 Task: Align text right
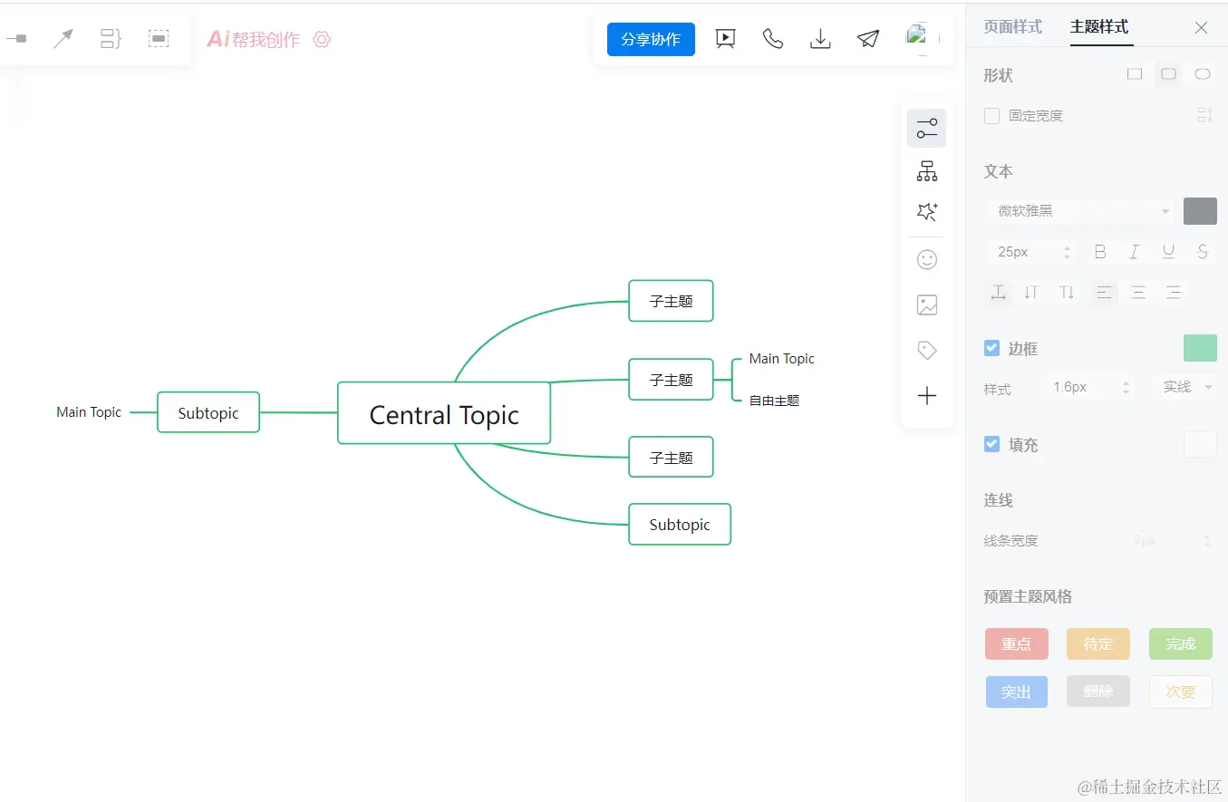coord(1174,292)
